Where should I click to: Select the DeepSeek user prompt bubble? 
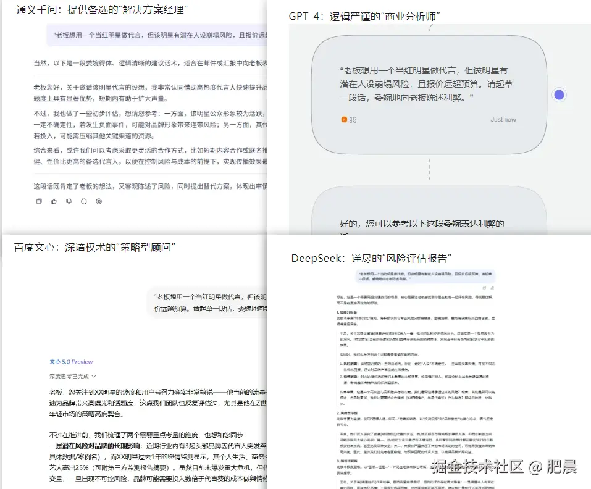coord(425,276)
